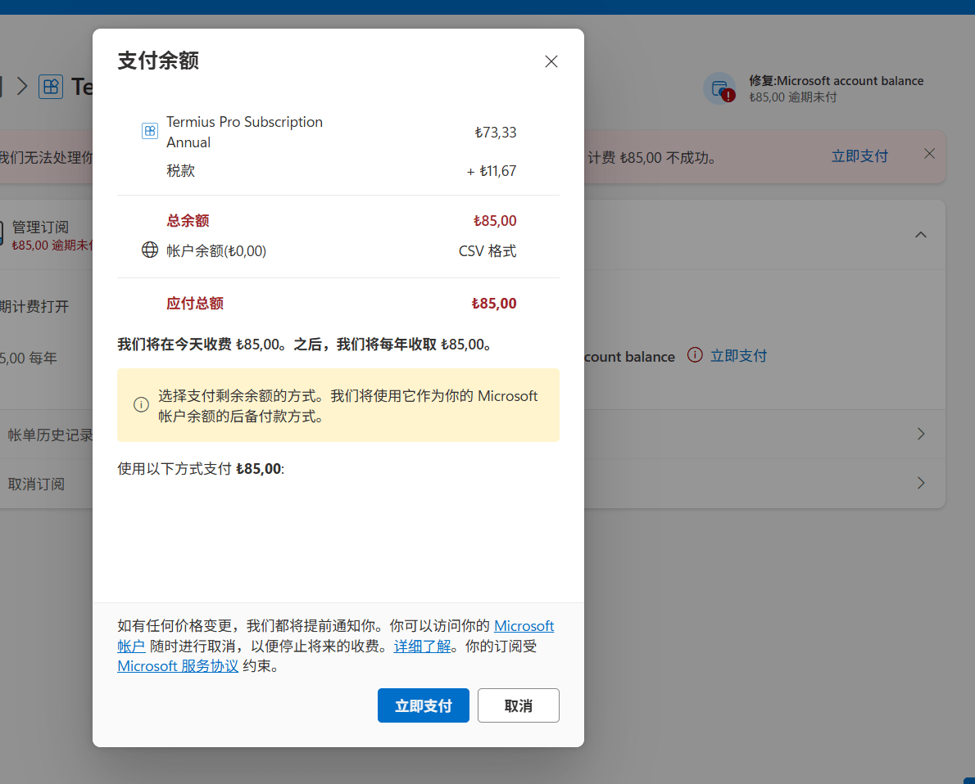Expand the 帐单历史记录 row chevron
This screenshot has height=784, width=975.
point(921,434)
